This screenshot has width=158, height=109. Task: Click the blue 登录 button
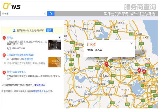tap(49, 30)
